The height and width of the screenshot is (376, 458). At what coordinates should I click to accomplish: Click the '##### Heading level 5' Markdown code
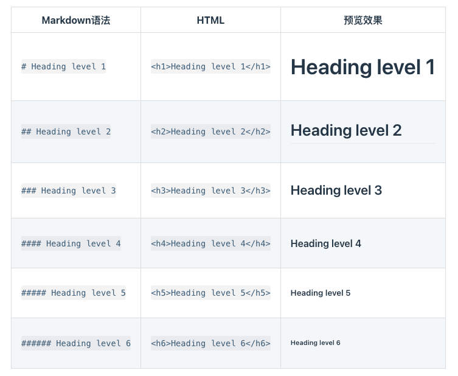tap(73, 293)
